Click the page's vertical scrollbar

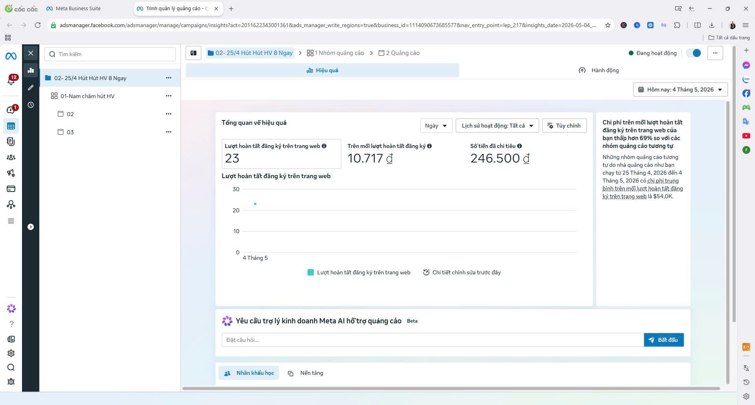pyautogui.click(x=734, y=184)
